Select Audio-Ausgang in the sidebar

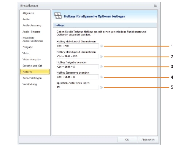(32, 26)
